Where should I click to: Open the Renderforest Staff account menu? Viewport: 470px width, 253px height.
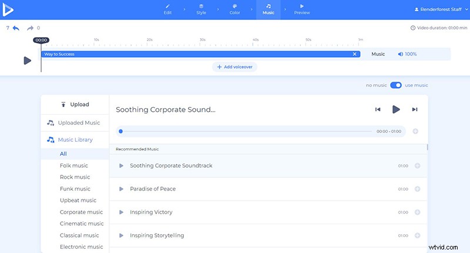pos(438,10)
